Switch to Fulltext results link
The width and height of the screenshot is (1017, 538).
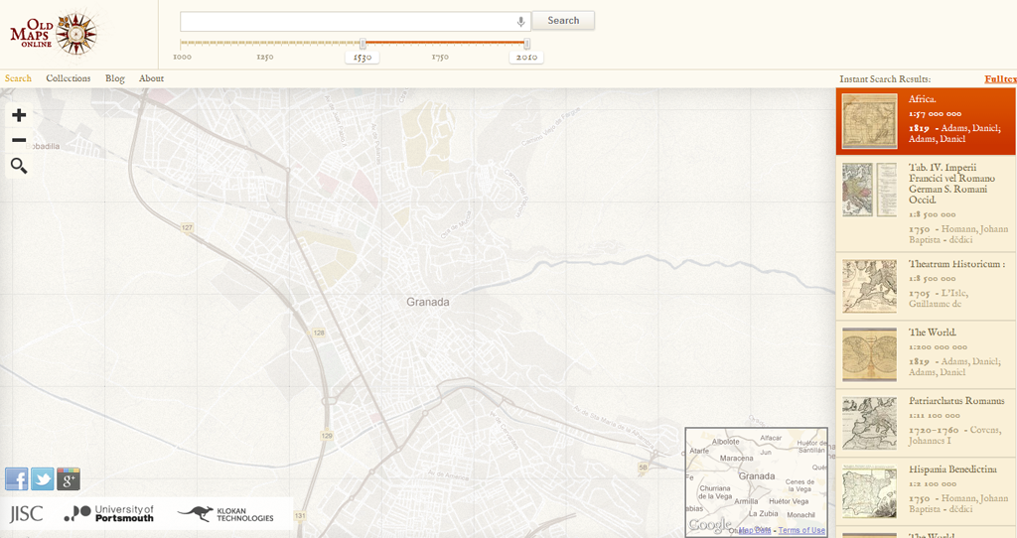point(1000,79)
